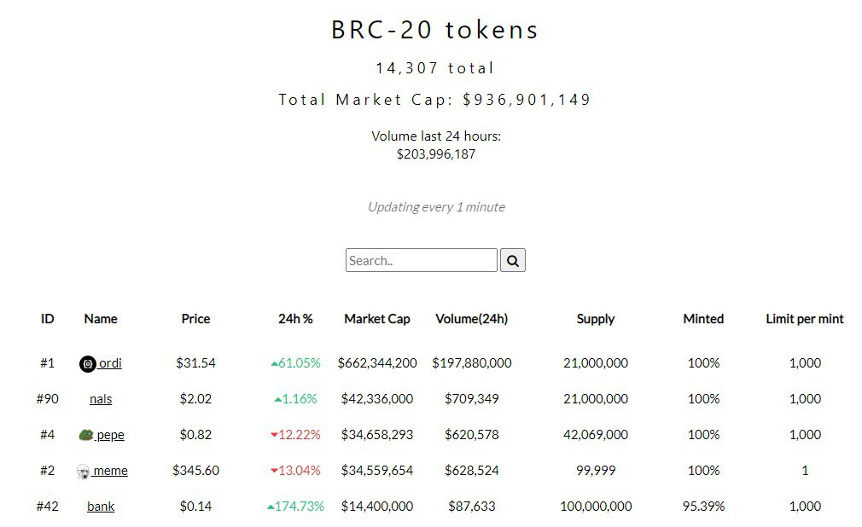This screenshot has width=862, height=527.
Task: Sort by the Market Cap column header
Action: coord(377,319)
